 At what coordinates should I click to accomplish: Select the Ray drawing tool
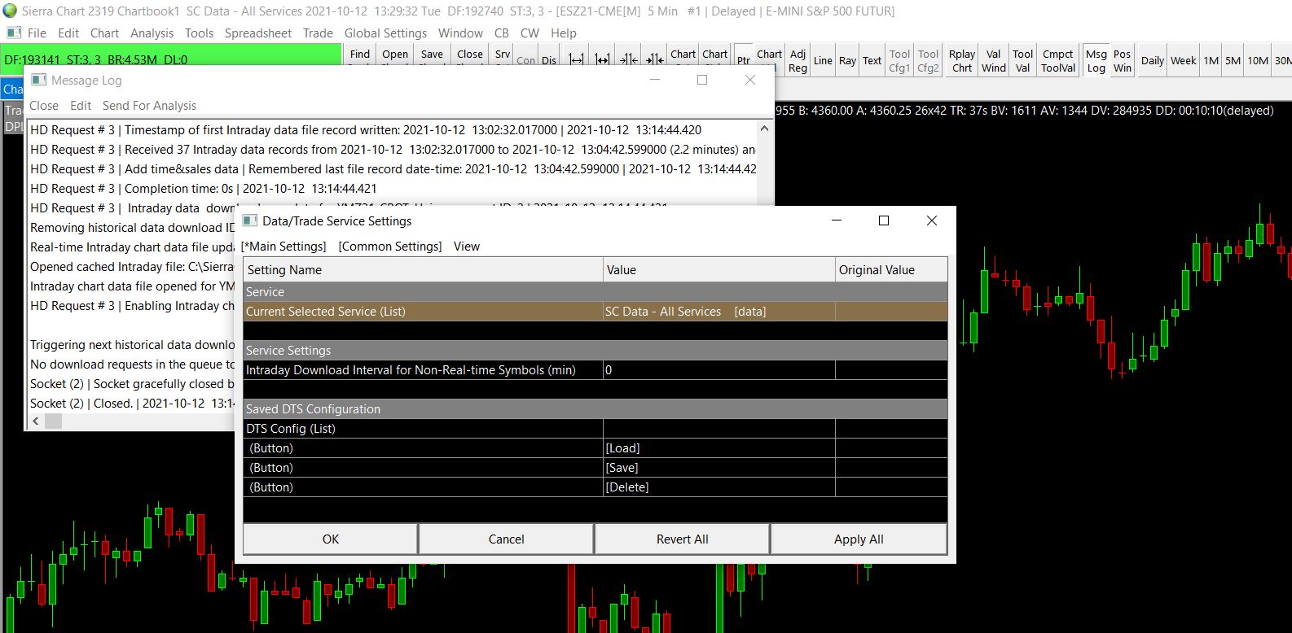(x=848, y=60)
